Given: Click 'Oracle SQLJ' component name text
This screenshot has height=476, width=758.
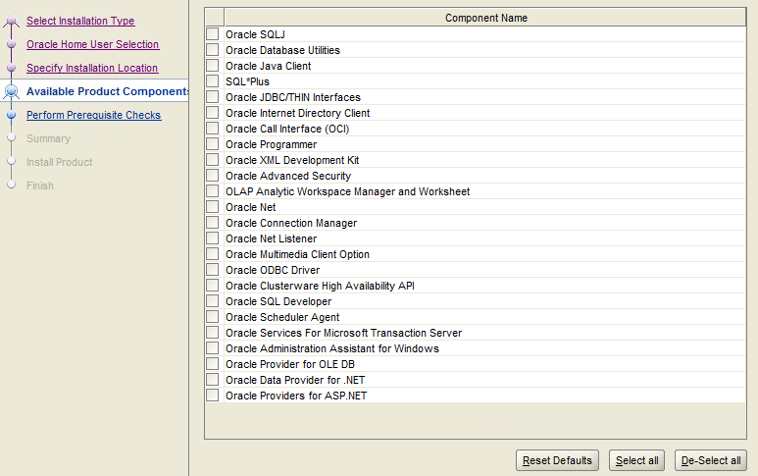Looking at the screenshot, I should [255, 34].
